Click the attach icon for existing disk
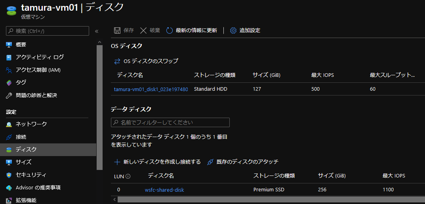The height and width of the screenshot is (204, 425). pos(210,162)
